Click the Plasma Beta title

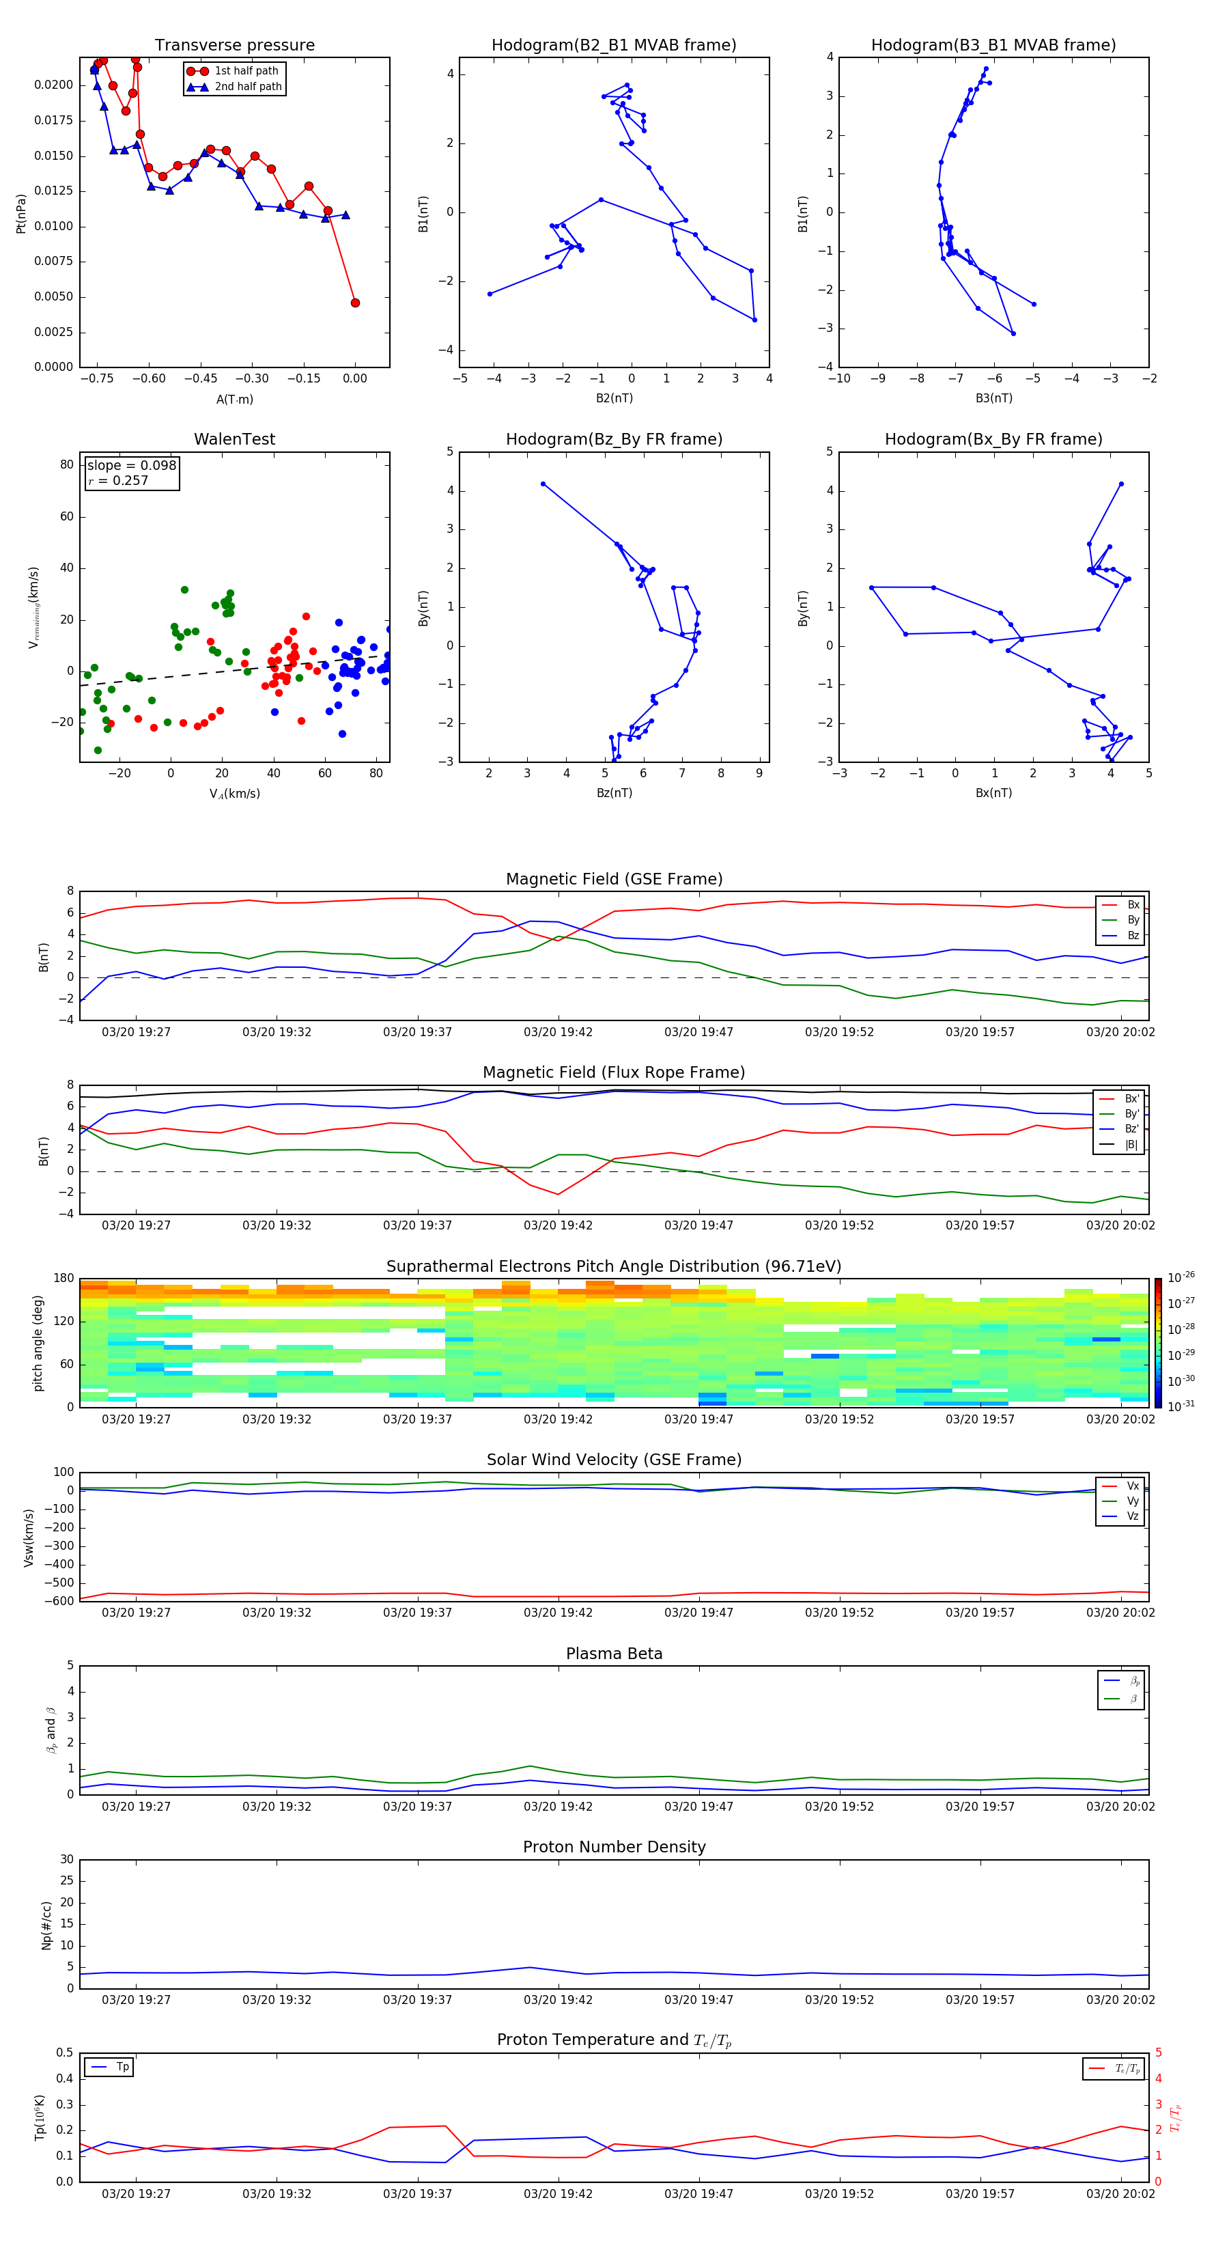614,1654
